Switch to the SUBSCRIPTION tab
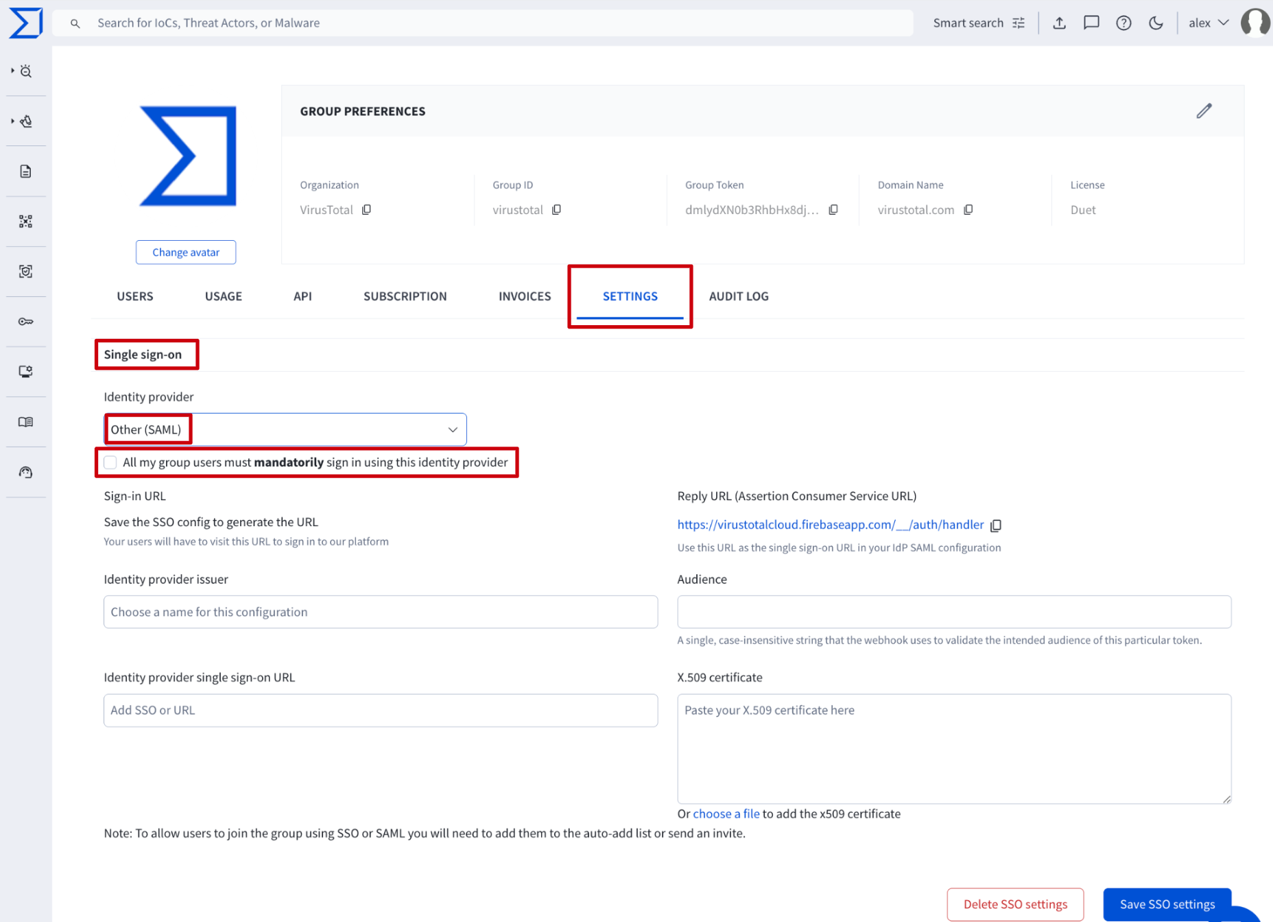 coord(405,296)
